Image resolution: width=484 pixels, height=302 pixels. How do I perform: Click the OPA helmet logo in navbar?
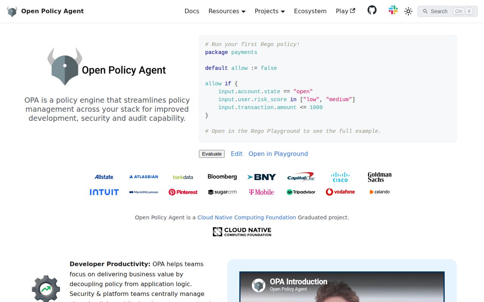(x=12, y=11)
